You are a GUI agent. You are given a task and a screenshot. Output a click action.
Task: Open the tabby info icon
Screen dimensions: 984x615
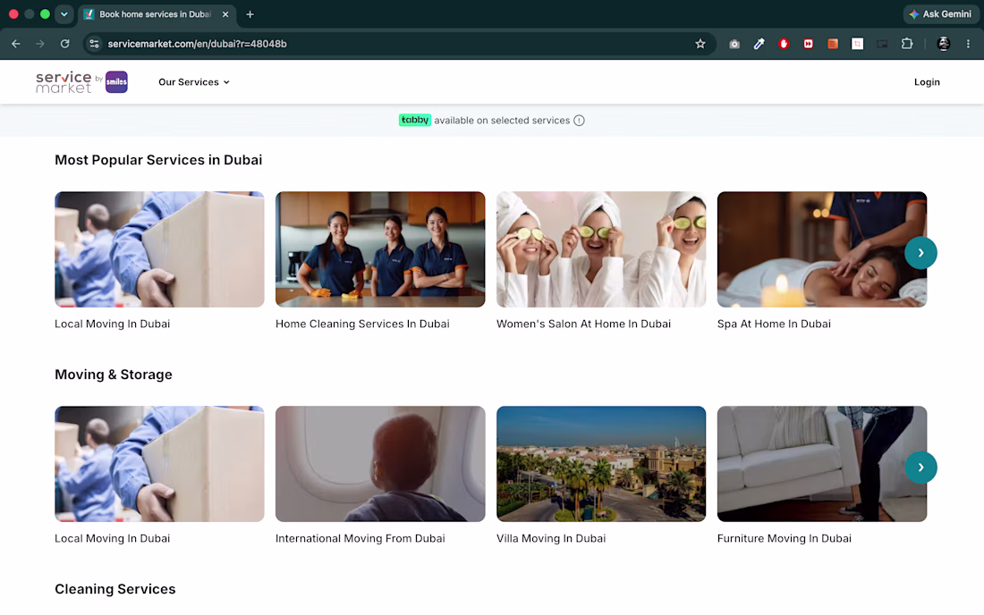[579, 121]
